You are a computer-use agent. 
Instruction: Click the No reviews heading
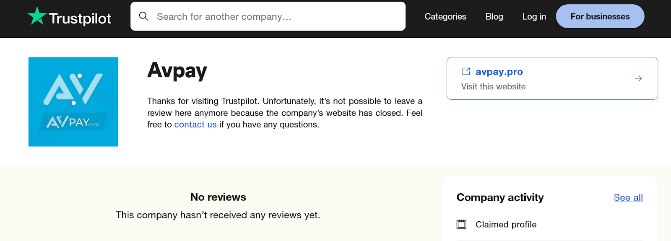coord(218,197)
